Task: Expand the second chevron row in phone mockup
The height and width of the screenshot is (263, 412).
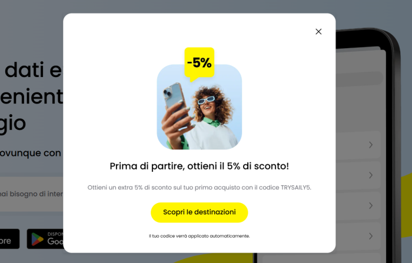Action: point(370,175)
